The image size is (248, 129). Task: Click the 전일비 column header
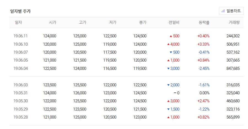[174, 23]
